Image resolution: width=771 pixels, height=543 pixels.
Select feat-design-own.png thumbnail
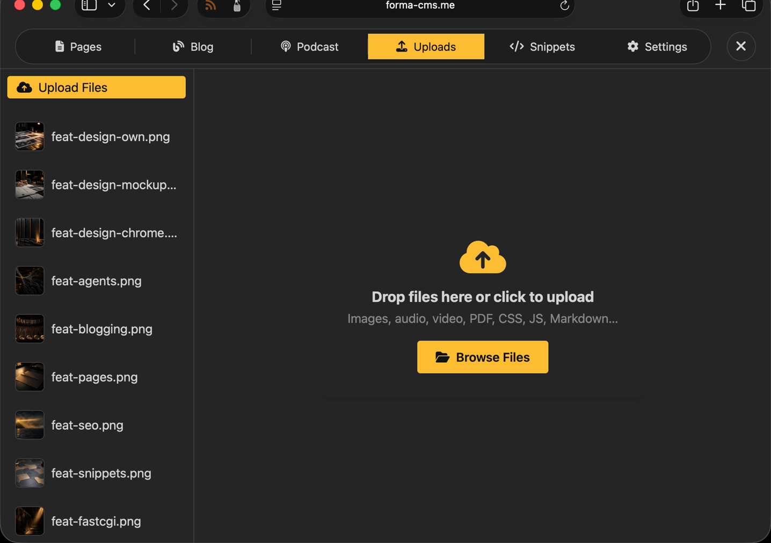[x=30, y=136]
